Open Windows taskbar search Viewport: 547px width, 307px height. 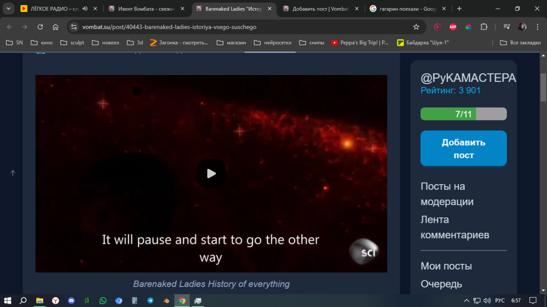tap(23, 301)
